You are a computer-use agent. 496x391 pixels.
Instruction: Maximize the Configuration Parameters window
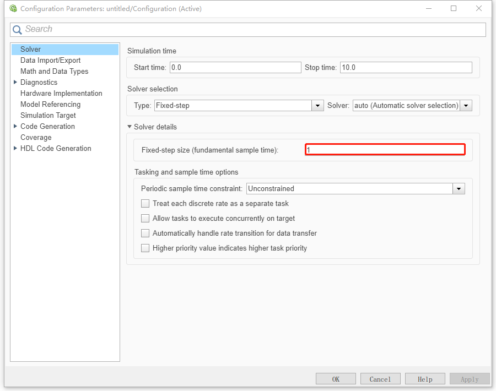point(454,8)
